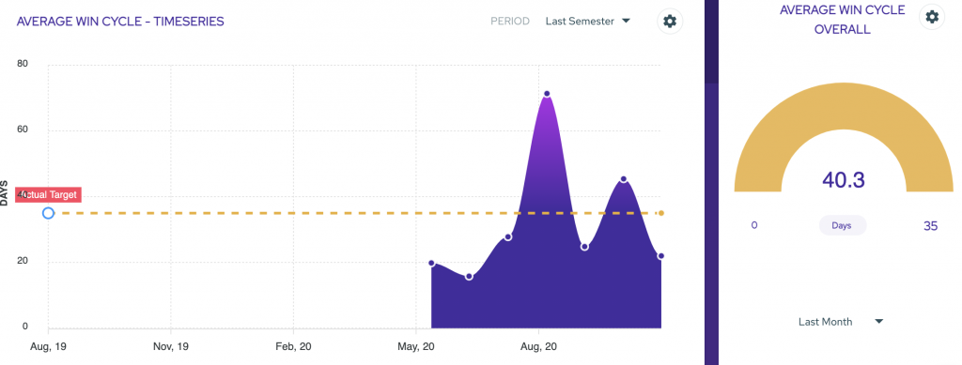Click the Days pill under the gauge
This screenshot has width=962, height=365.
pos(842,225)
